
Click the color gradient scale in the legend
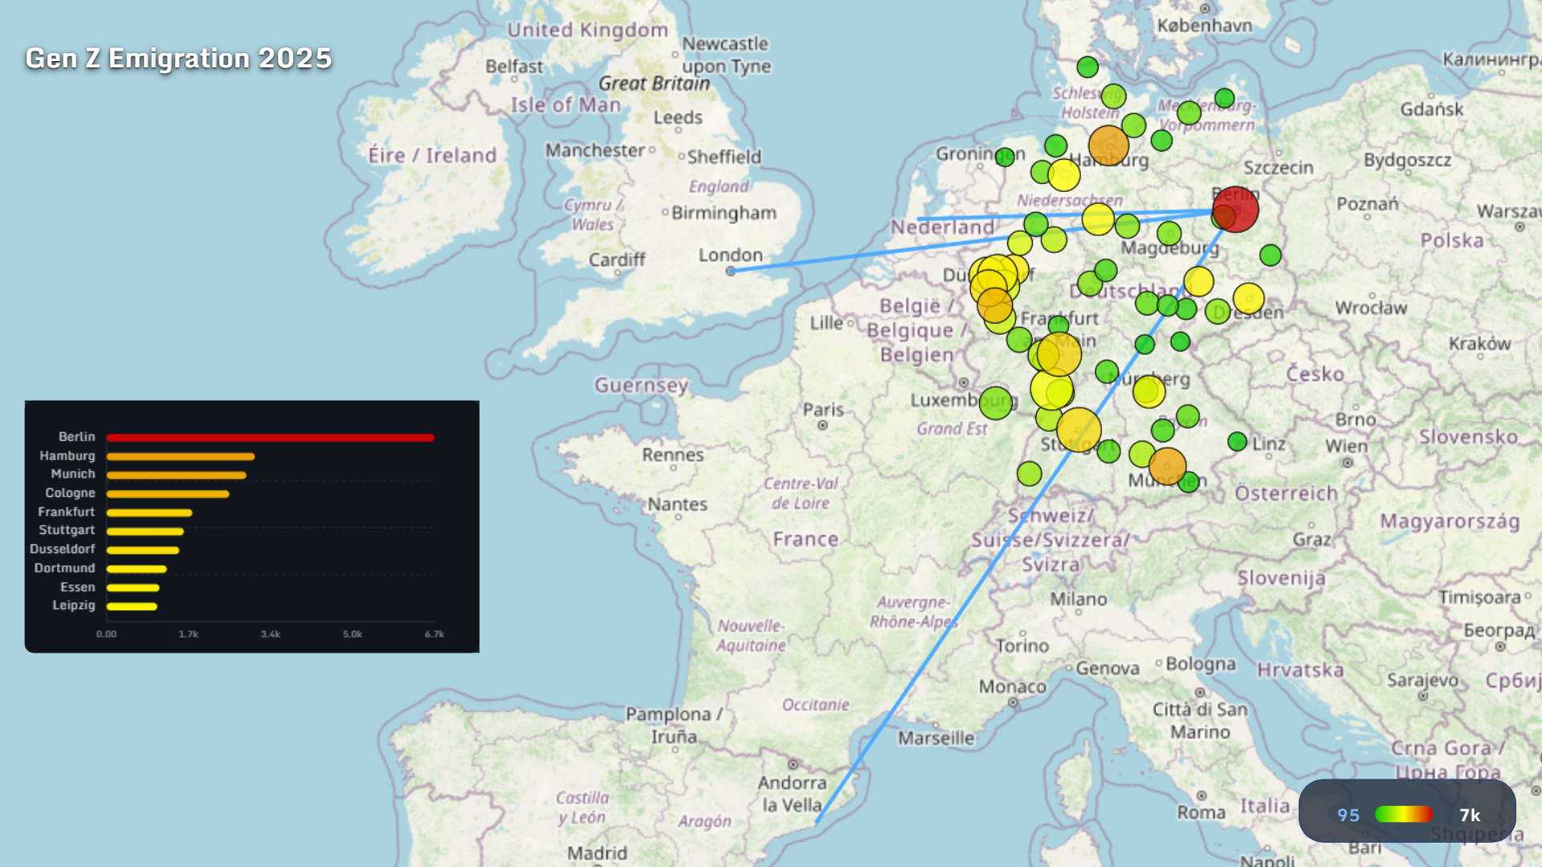point(1404,814)
